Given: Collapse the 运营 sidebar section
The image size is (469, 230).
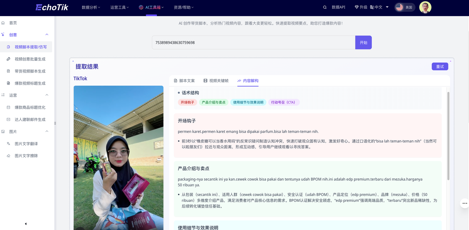Looking at the screenshot, I should (47, 95).
